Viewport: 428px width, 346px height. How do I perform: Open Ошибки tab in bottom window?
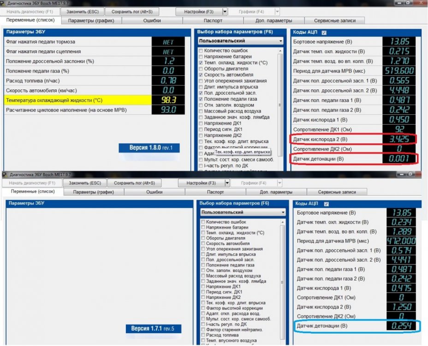pyautogui.click(x=155, y=192)
